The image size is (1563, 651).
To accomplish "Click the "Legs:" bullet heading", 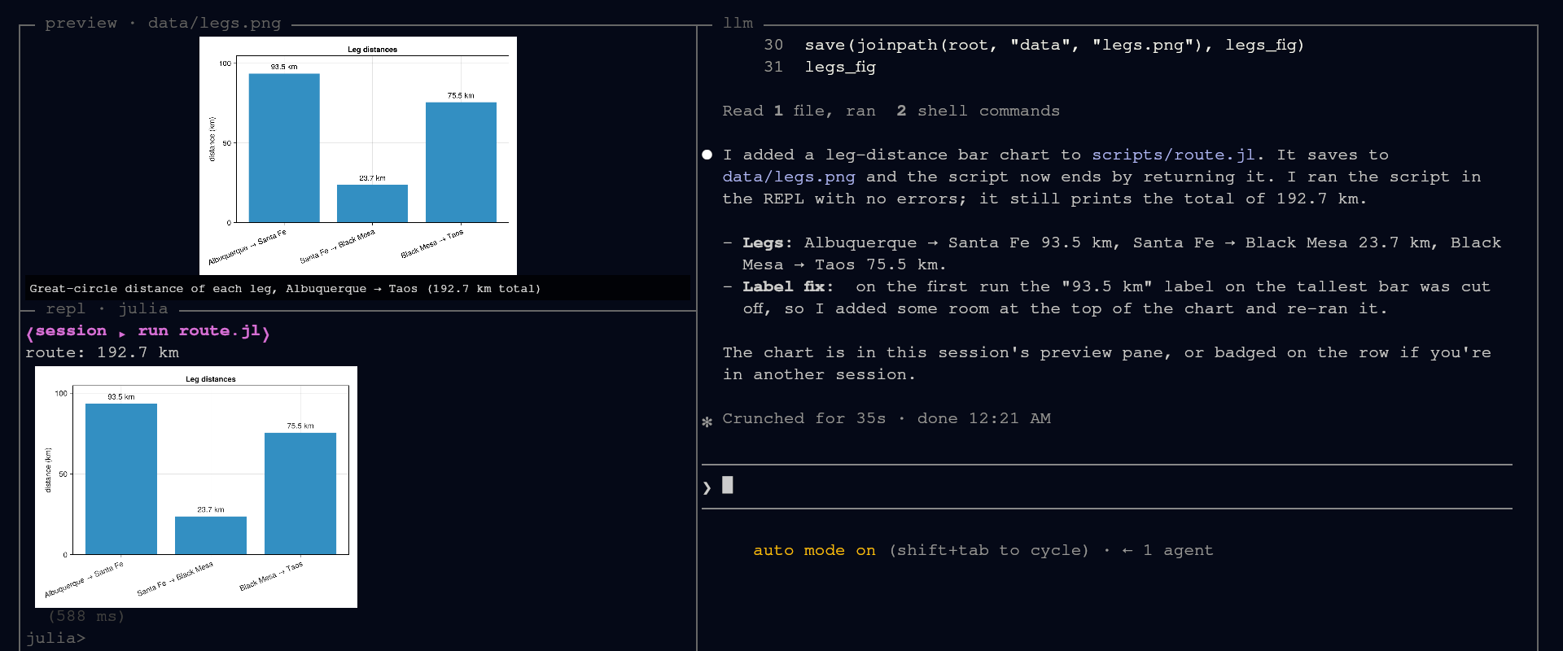I will [x=768, y=242].
